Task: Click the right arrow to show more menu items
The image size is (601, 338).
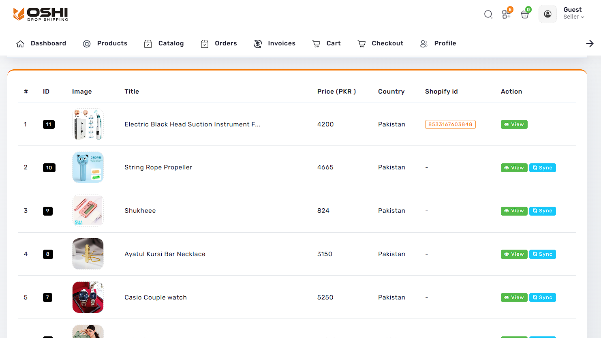Action: pyautogui.click(x=590, y=43)
